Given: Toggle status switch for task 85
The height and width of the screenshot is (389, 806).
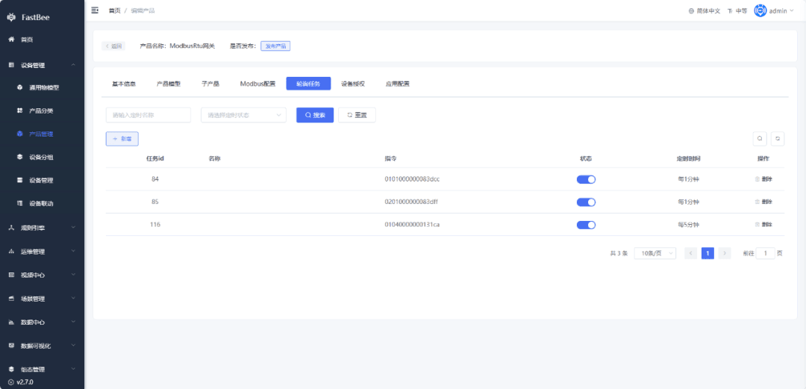Looking at the screenshot, I should coord(586,202).
